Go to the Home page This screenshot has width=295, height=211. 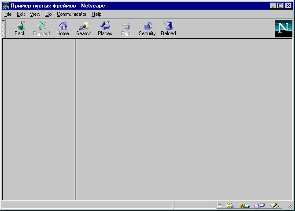pos(63,29)
